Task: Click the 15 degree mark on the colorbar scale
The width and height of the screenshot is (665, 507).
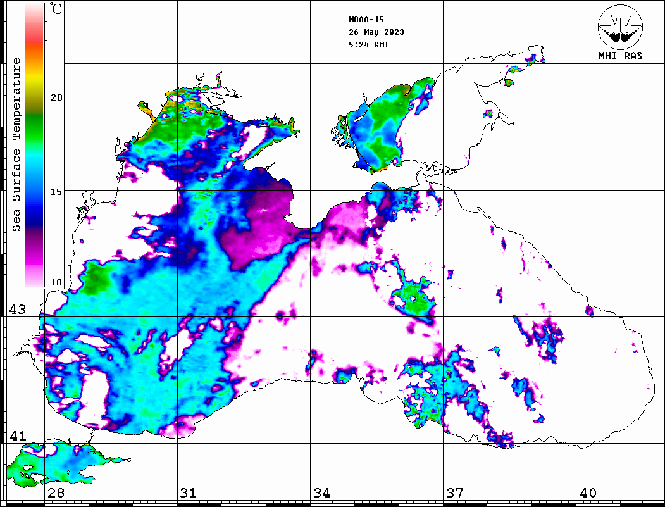Action: click(56, 192)
